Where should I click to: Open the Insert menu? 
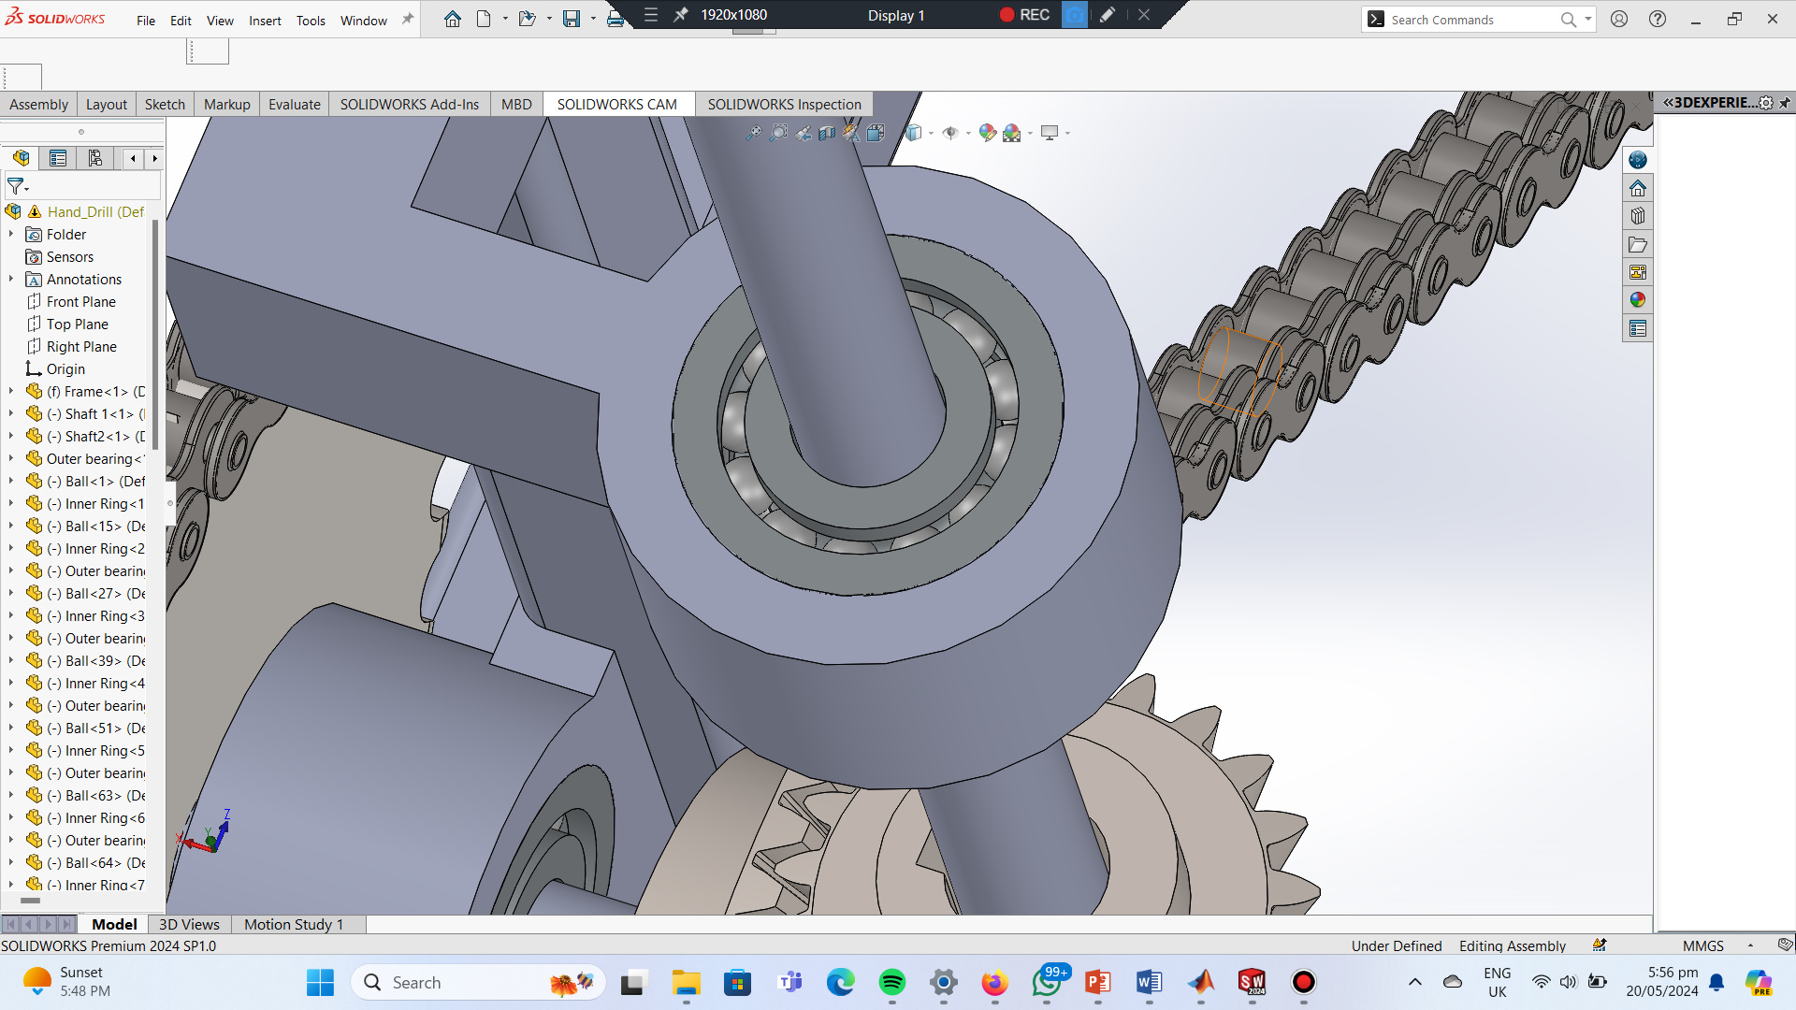point(265,21)
